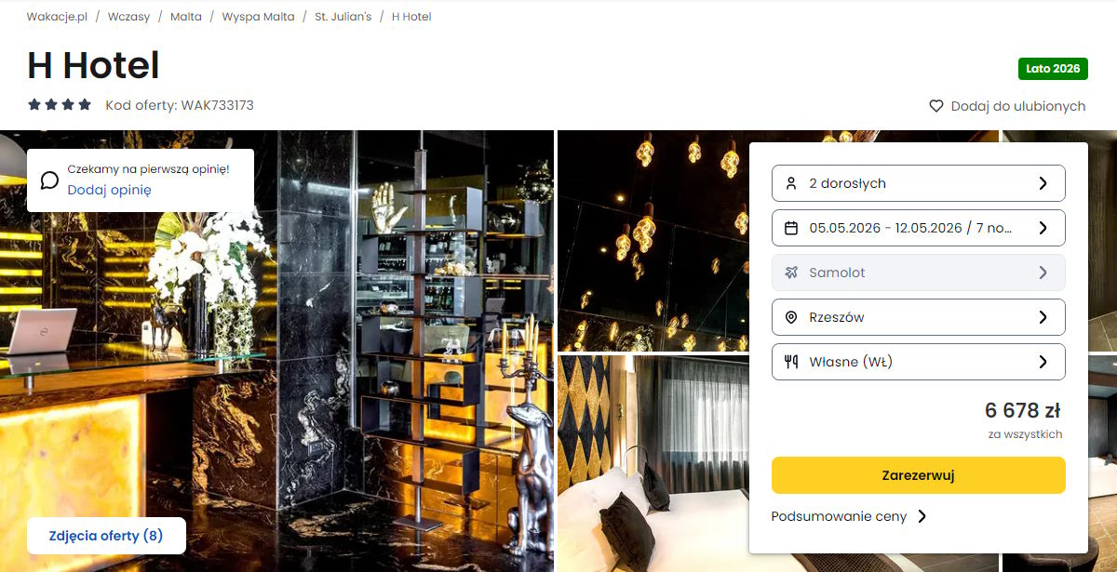Click the fork and knife meal icon
Image resolution: width=1117 pixels, height=572 pixels.
791,362
